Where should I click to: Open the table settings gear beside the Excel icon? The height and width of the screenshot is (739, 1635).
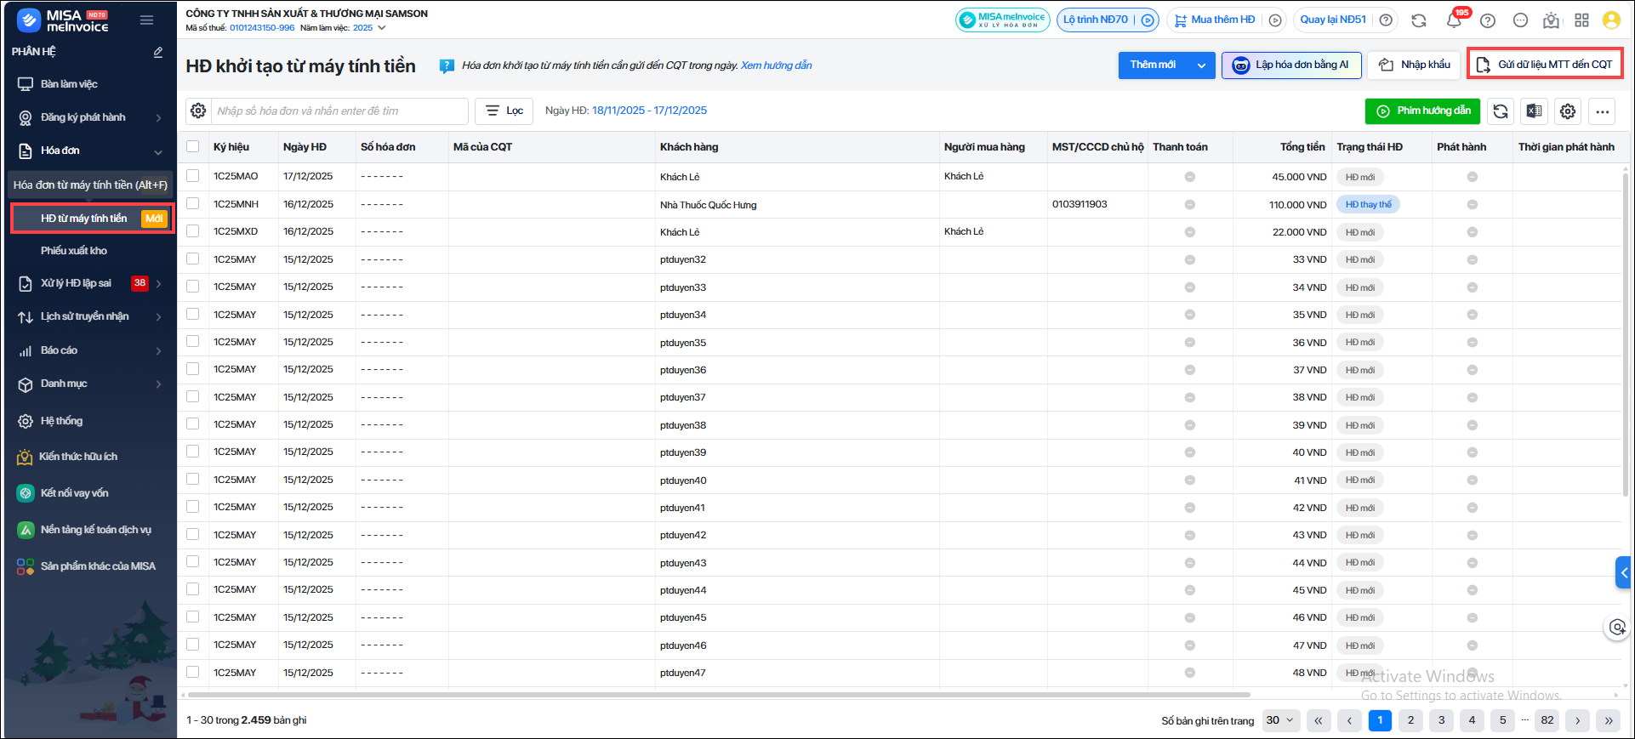pos(1568,111)
